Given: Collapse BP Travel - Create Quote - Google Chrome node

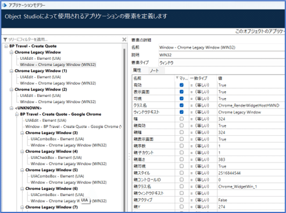Looking at the screenshot, I should coord(17,114).
